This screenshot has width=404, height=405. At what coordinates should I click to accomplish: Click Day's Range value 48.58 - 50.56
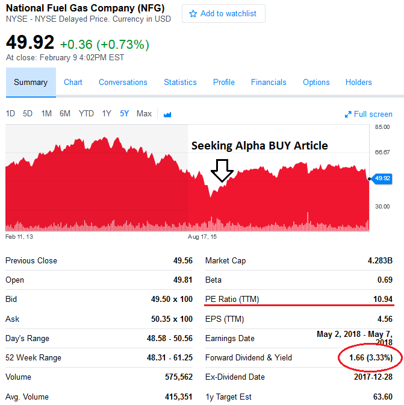tap(170, 338)
